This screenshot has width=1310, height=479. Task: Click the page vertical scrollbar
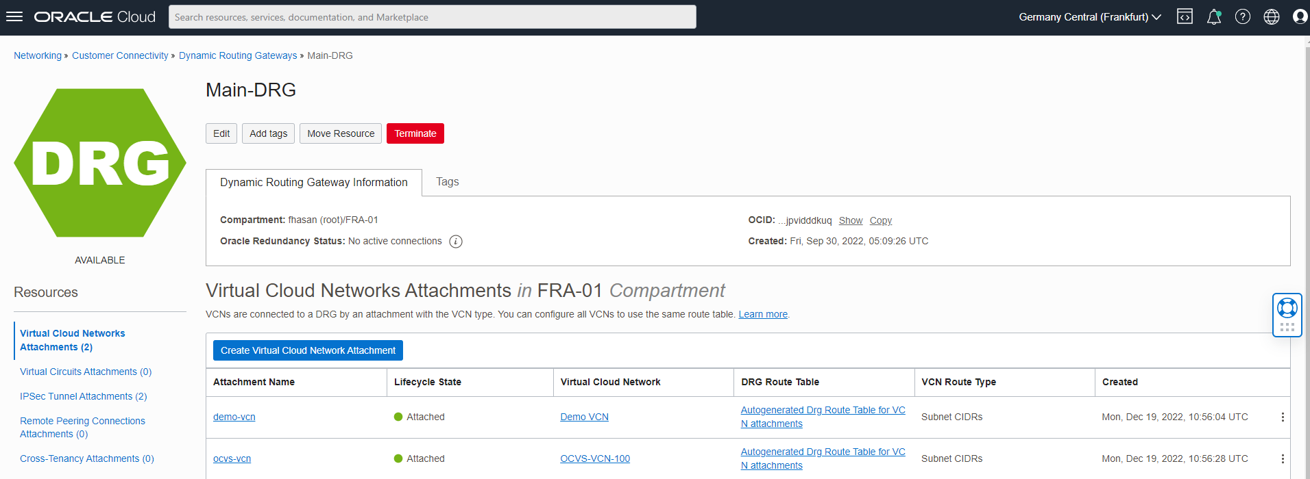pos(1307,257)
